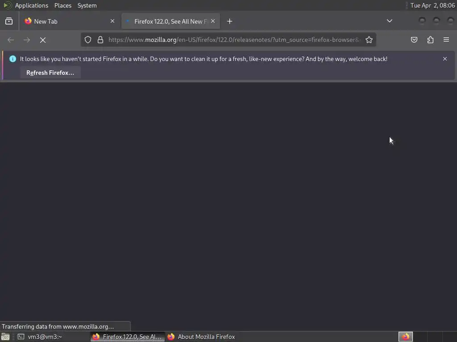Viewport: 457px width, 342px height.
Task: Show desktop from the bottom panel icon
Action: (x=5, y=337)
